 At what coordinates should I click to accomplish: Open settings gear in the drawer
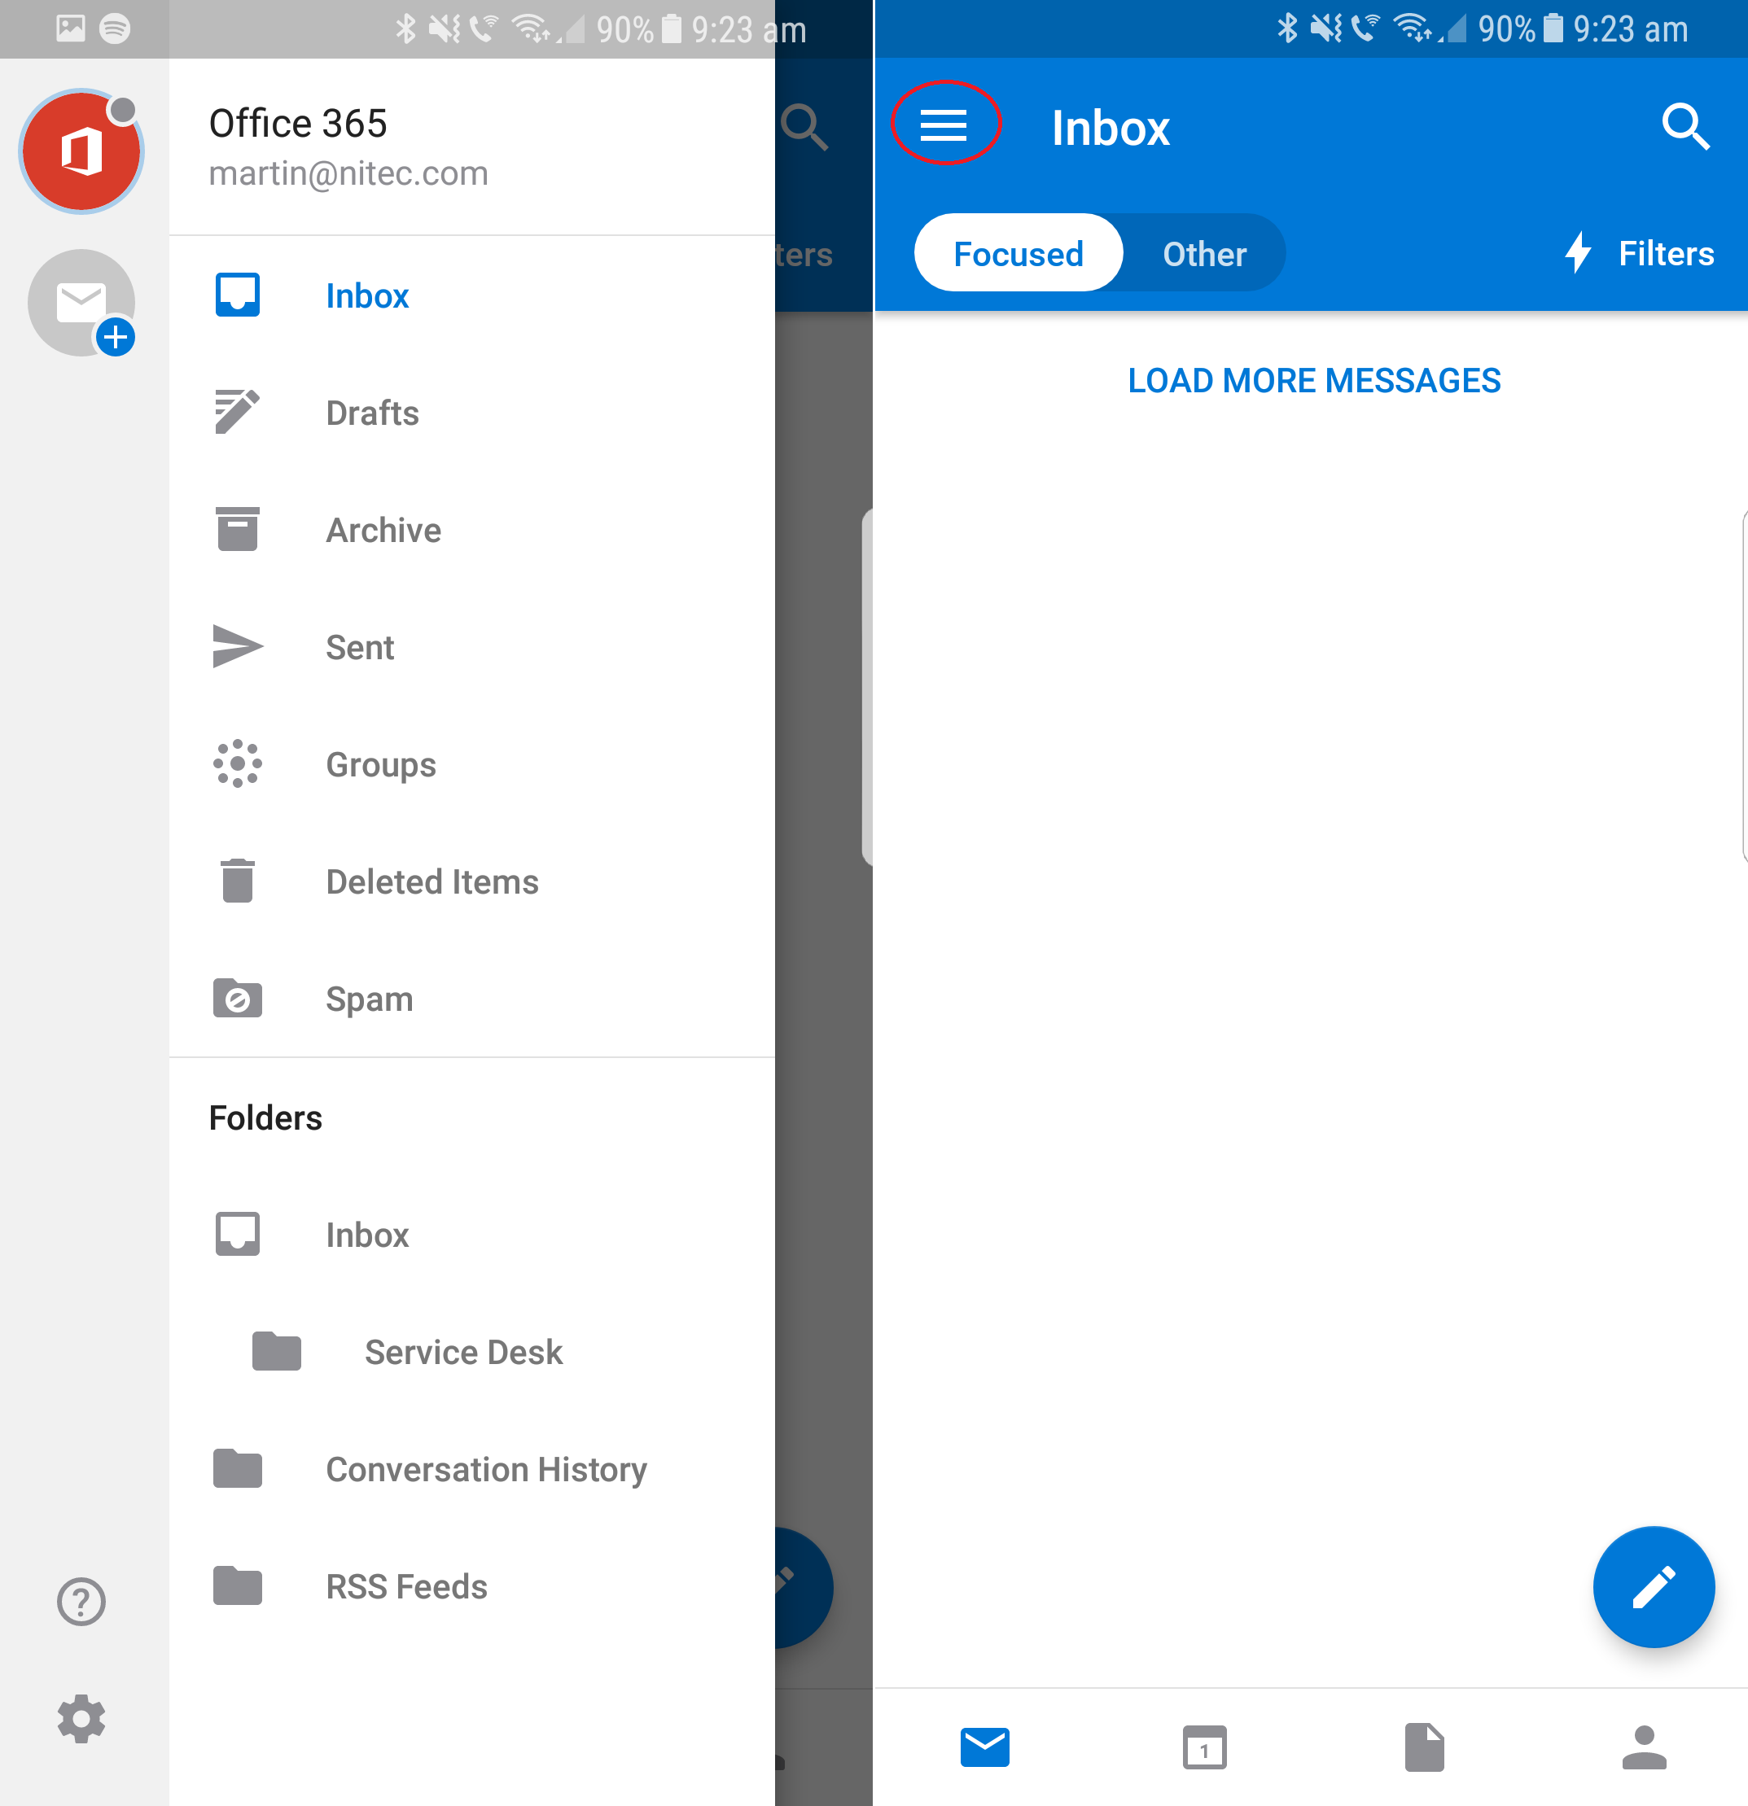click(x=82, y=1718)
